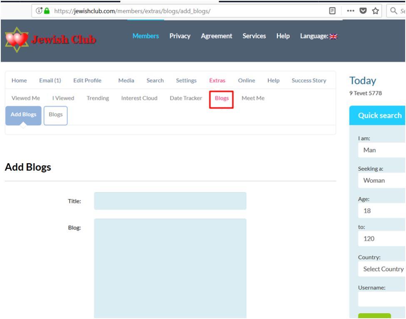This screenshot has height=319, width=406.
Task: Click the green secure padlock icon
Action: (47, 11)
